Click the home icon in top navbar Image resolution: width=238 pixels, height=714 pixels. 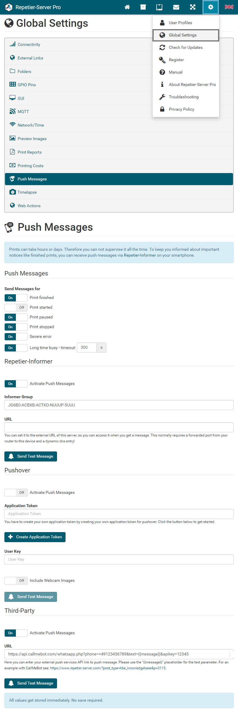click(127, 7)
